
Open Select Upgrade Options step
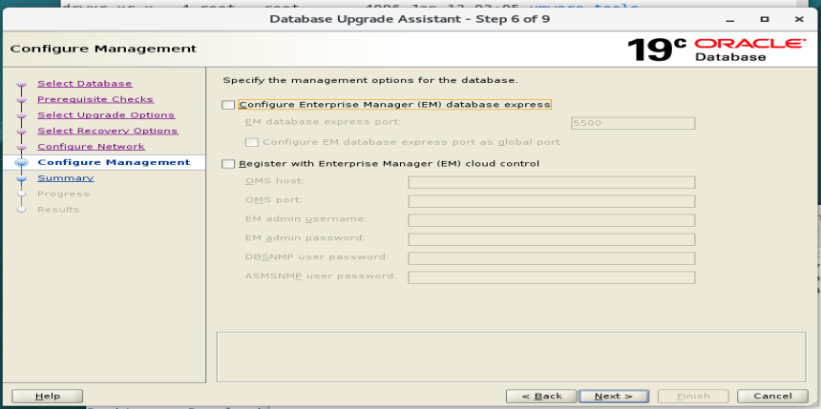click(106, 115)
